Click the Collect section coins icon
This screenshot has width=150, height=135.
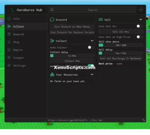click(52, 41)
